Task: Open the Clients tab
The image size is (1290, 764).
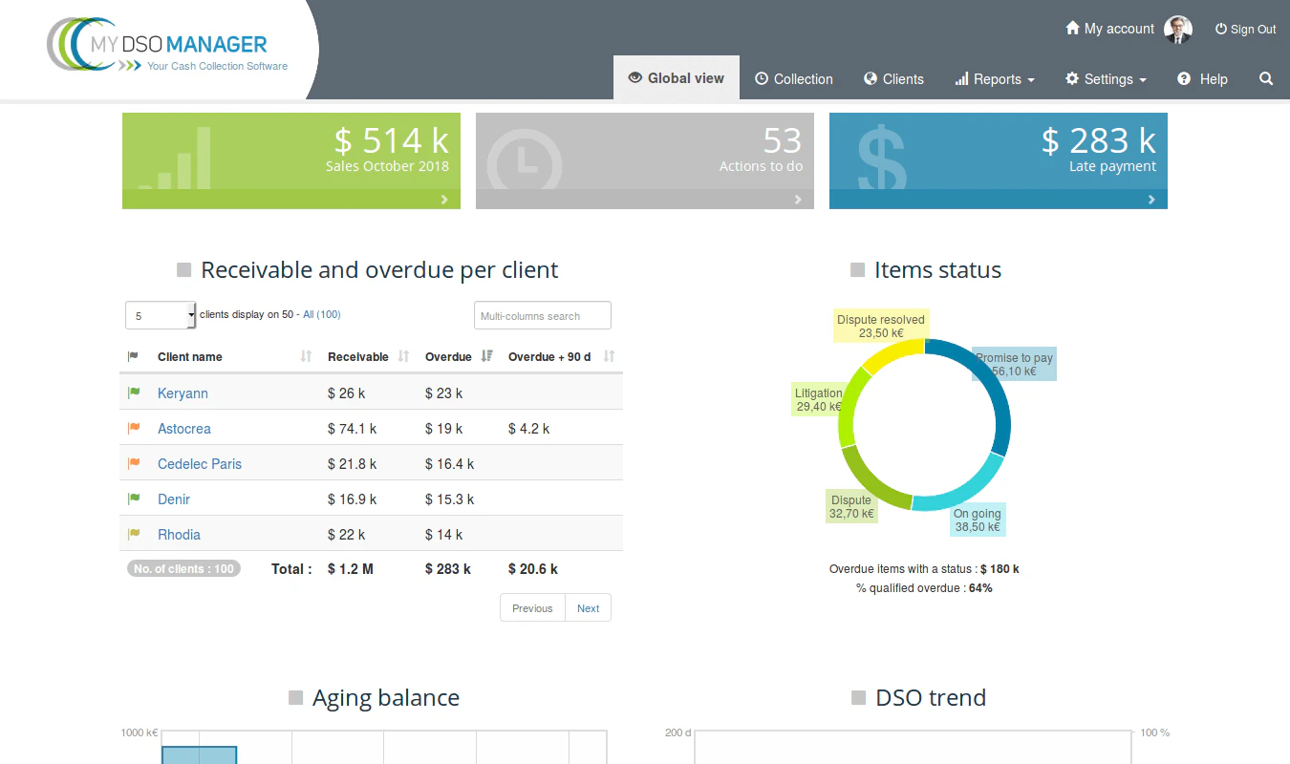Action: point(893,79)
